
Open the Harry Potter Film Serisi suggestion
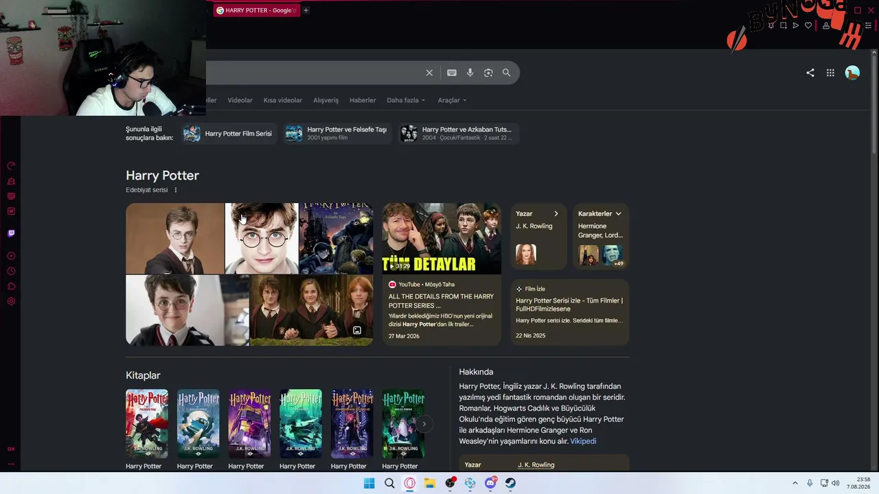click(x=229, y=133)
